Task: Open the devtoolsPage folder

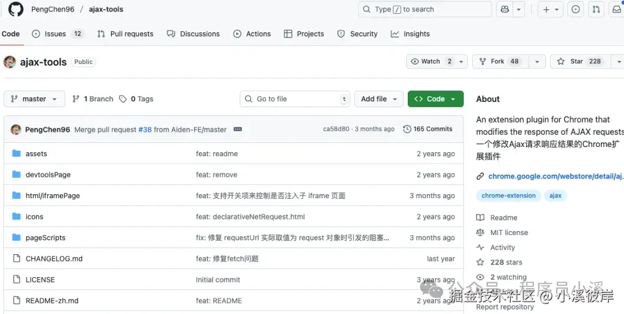Action: tap(48, 175)
